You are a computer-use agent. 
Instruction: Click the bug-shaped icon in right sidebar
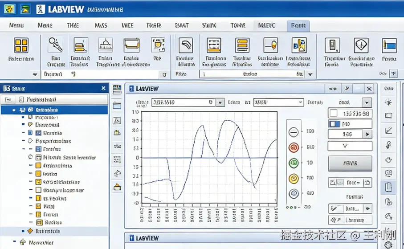388,102
